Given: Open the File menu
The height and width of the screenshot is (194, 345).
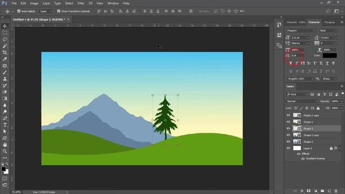Looking at the screenshot, I should 14,3.
